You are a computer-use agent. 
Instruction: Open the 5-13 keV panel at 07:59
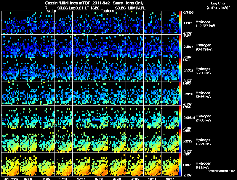pyautogui.click(x=117, y=164)
